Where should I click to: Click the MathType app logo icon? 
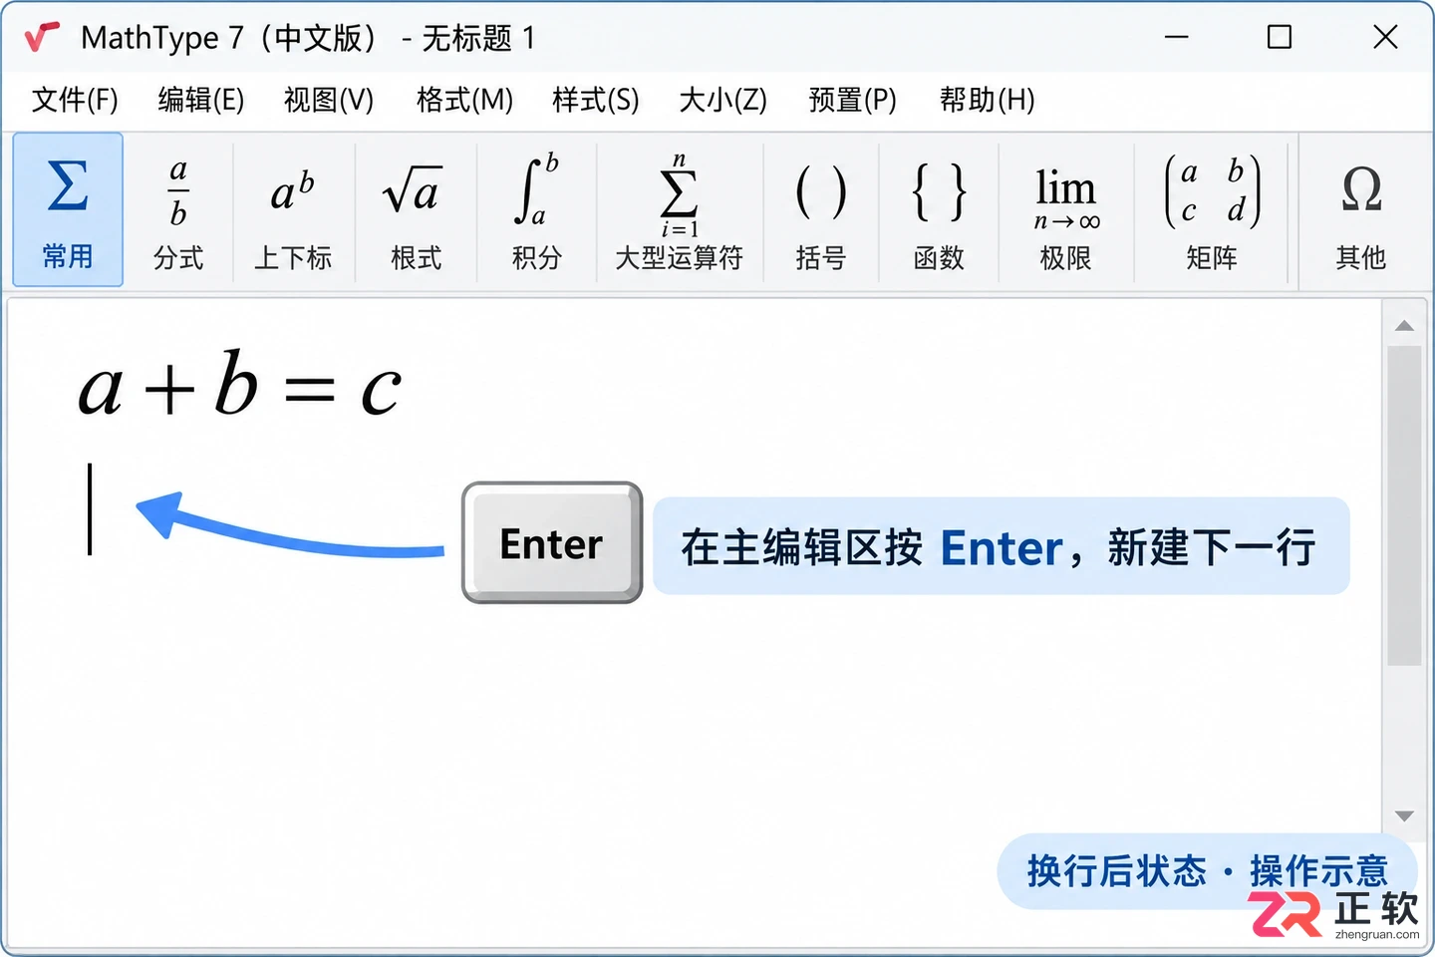point(43,38)
